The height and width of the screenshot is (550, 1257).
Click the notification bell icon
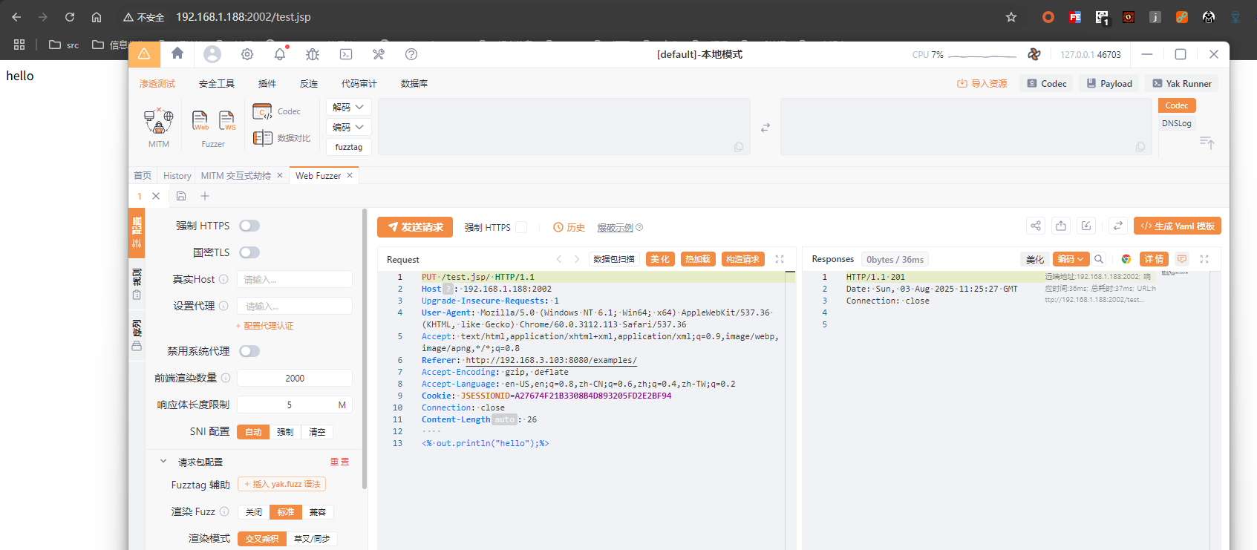tap(280, 54)
